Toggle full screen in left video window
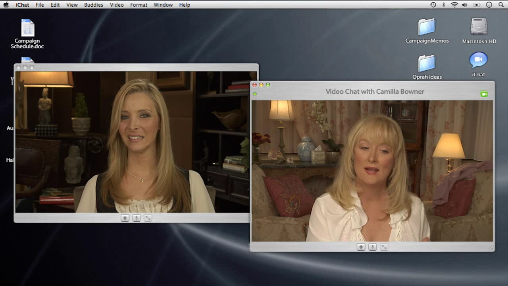508x286 pixels. pyautogui.click(x=148, y=218)
